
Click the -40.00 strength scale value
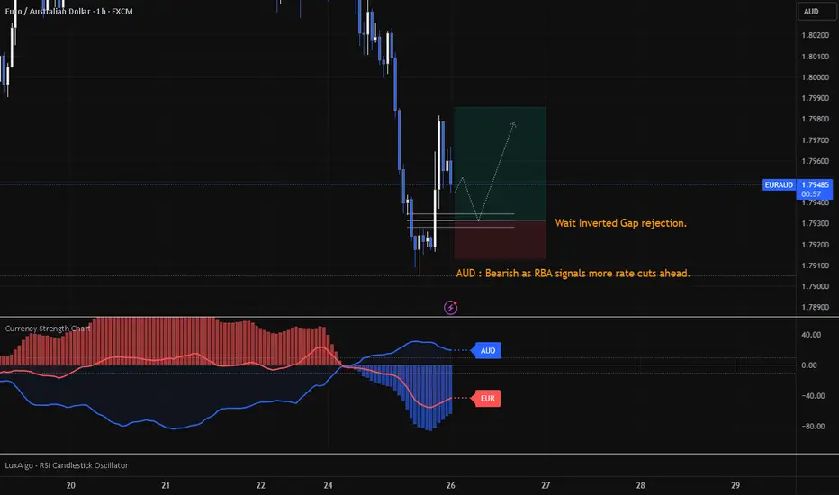point(813,396)
